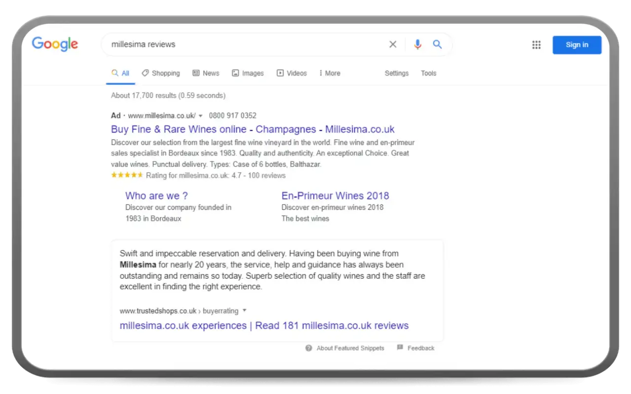Viewport: 631px width, 394px height.
Task: Click the Feedback flag icon
Action: click(x=400, y=348)
